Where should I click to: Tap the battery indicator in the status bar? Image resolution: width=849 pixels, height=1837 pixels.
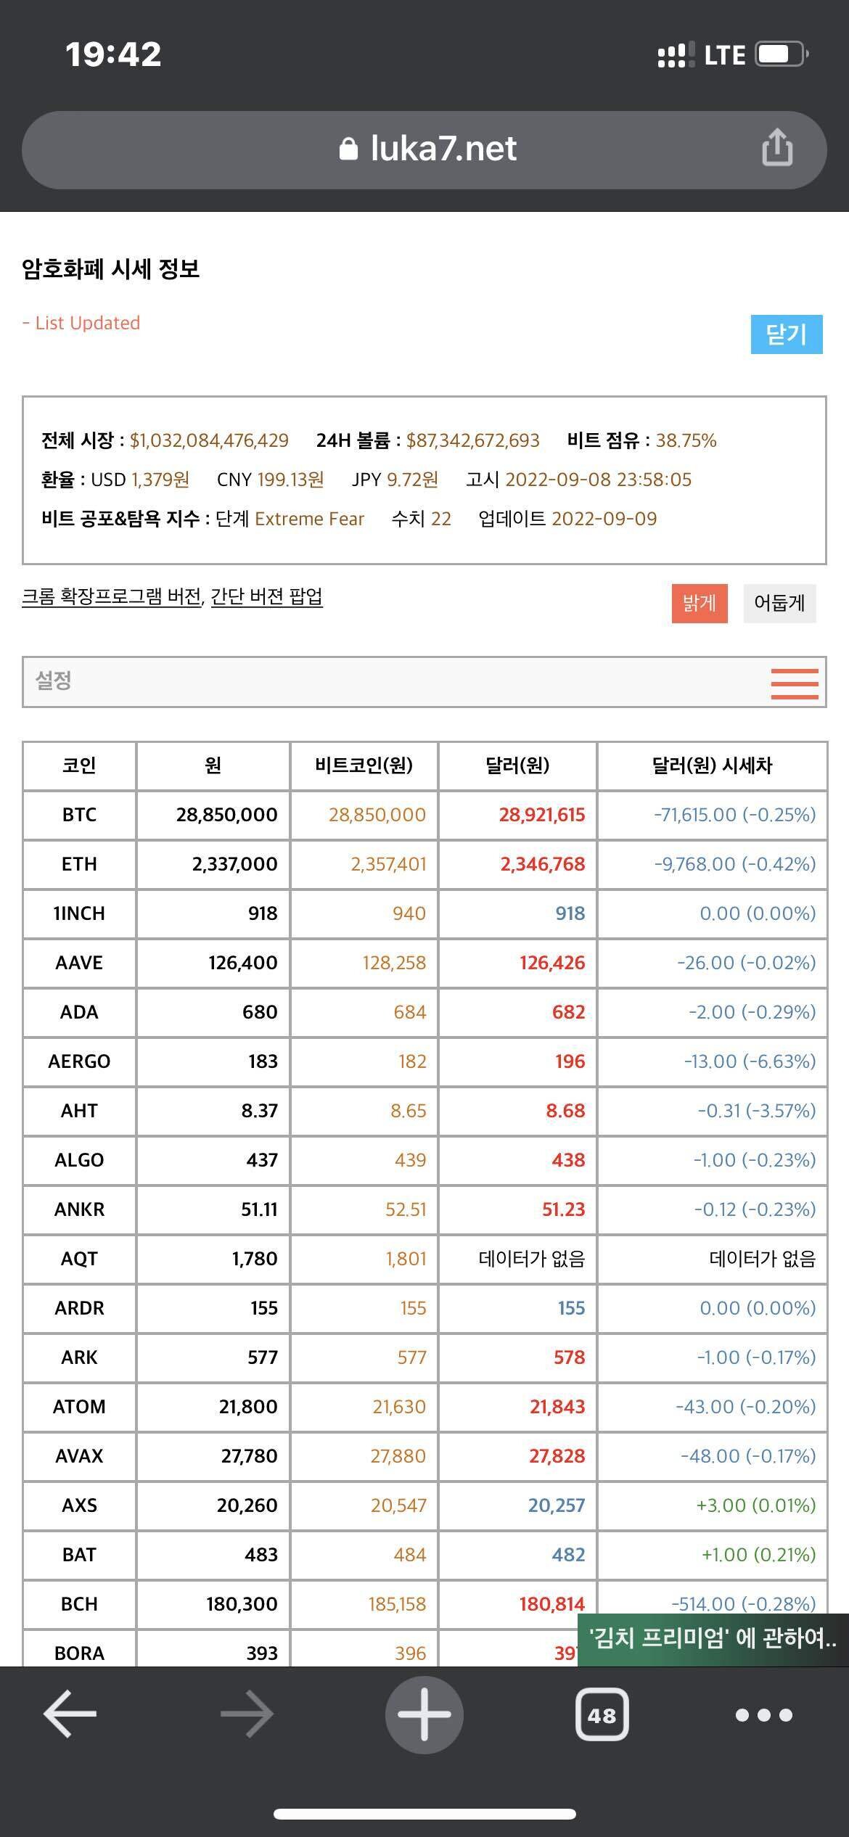(780, 53)
